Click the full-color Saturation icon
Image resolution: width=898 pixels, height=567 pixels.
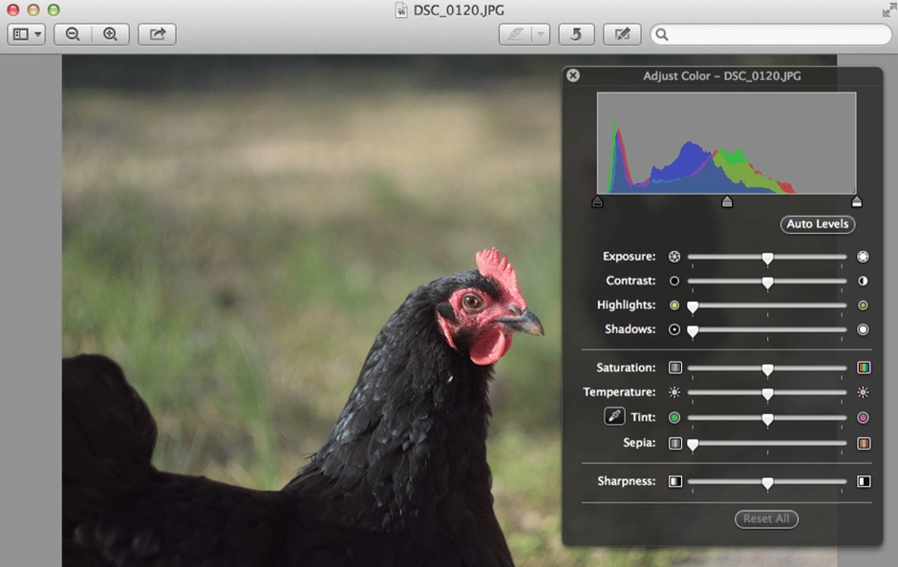(864, 367)
